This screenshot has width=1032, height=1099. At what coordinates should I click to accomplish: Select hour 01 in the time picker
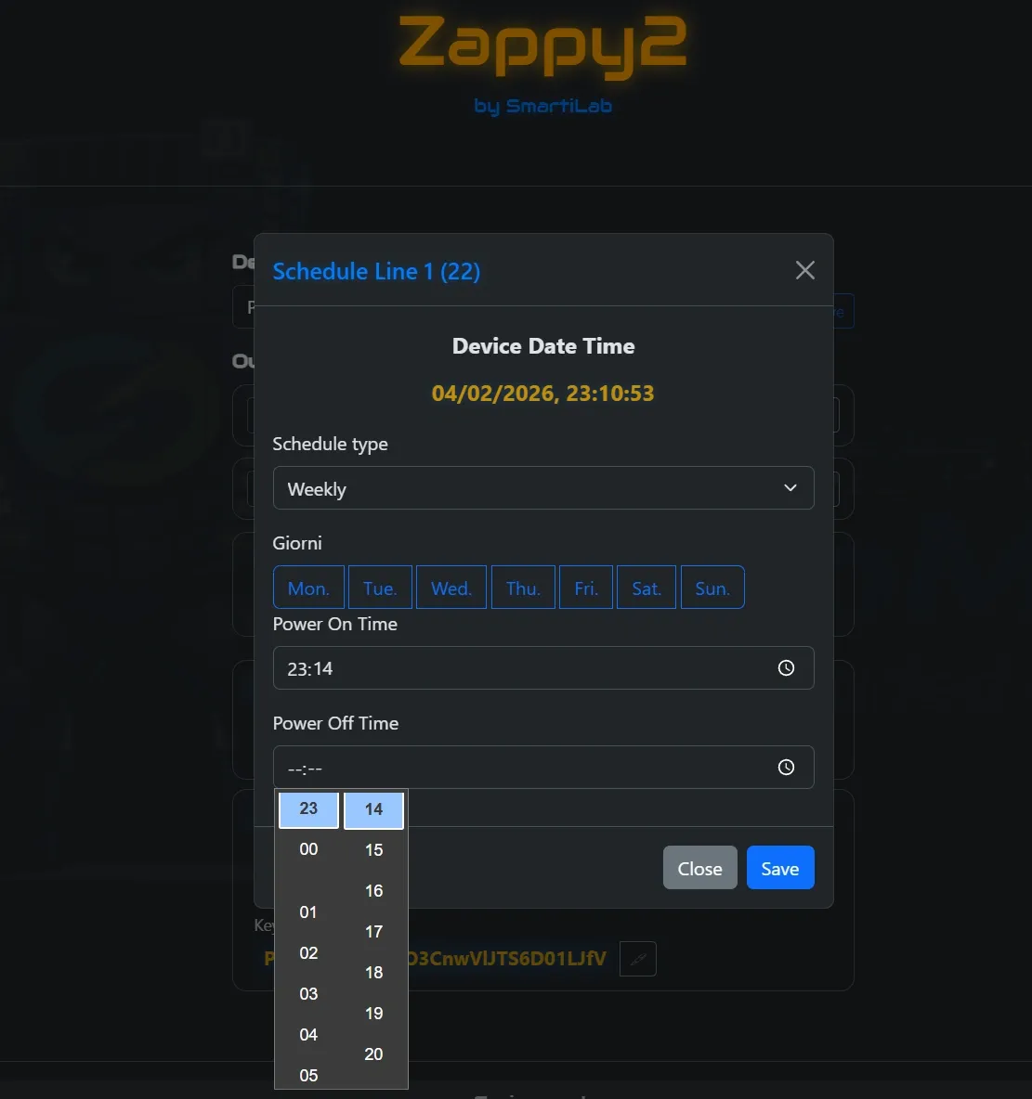tap(308, 912)
